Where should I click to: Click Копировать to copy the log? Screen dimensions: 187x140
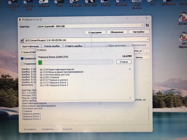click(30, 130)
